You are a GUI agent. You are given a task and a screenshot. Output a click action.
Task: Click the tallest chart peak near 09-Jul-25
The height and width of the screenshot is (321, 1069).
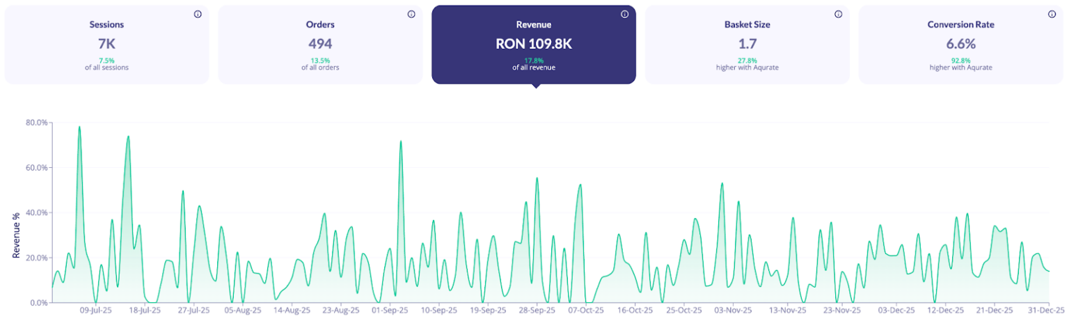[79, 127]
